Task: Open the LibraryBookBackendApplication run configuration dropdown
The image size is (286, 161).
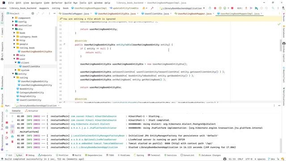Action: 182,8
